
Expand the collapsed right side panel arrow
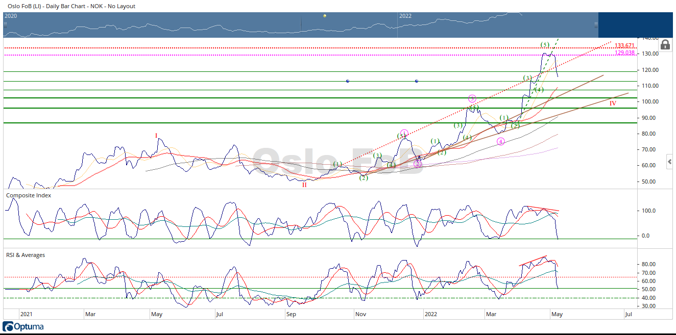[x=669, y=162]
